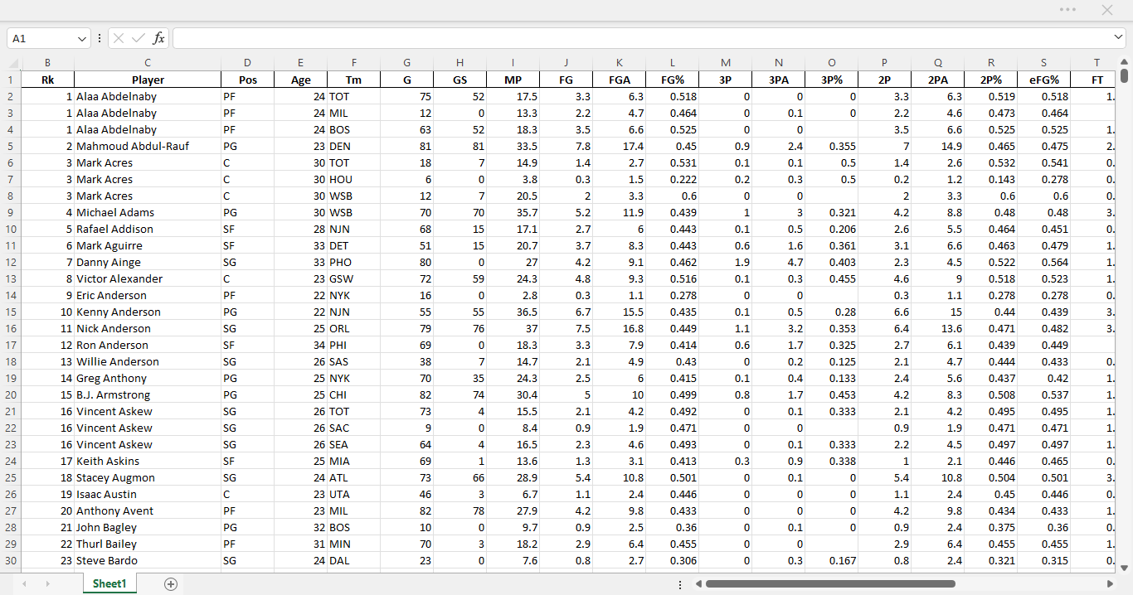Select column E header
The image size is (1133, 595).
coord(300,63)
